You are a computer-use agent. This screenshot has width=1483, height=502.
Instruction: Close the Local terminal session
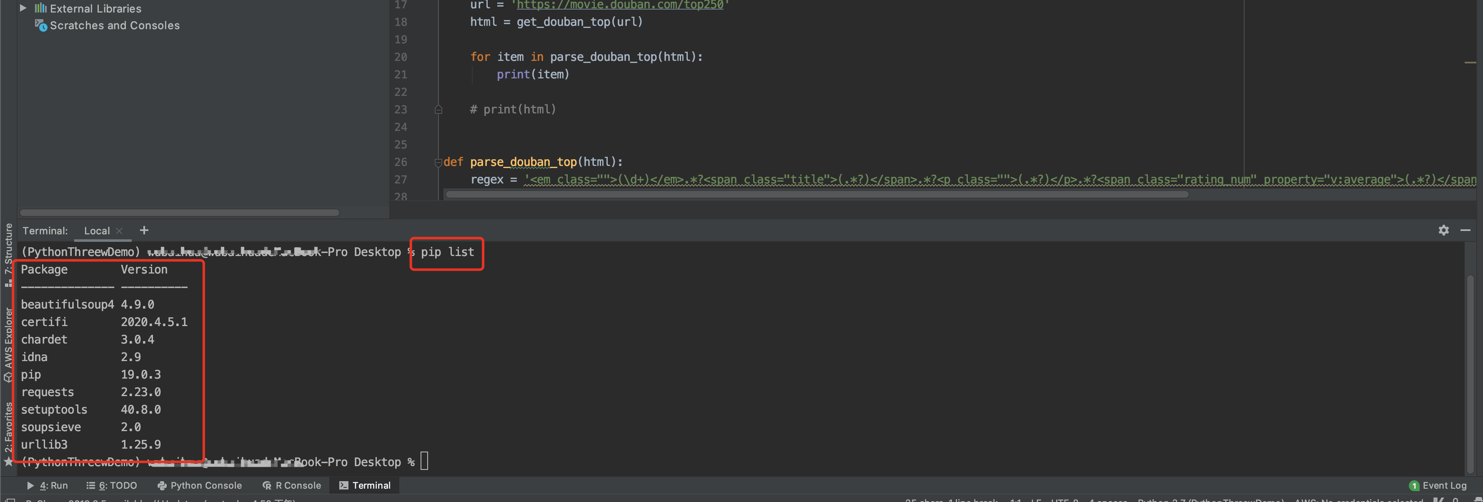[119, 230]
